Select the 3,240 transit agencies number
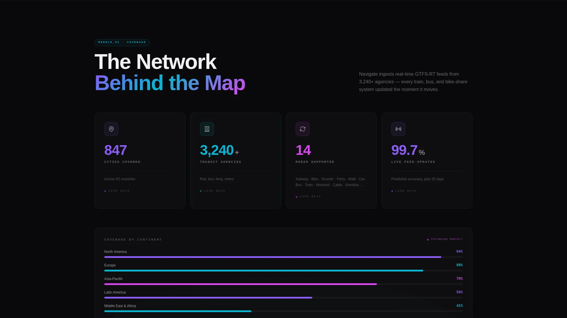 [x=217, y=150]
